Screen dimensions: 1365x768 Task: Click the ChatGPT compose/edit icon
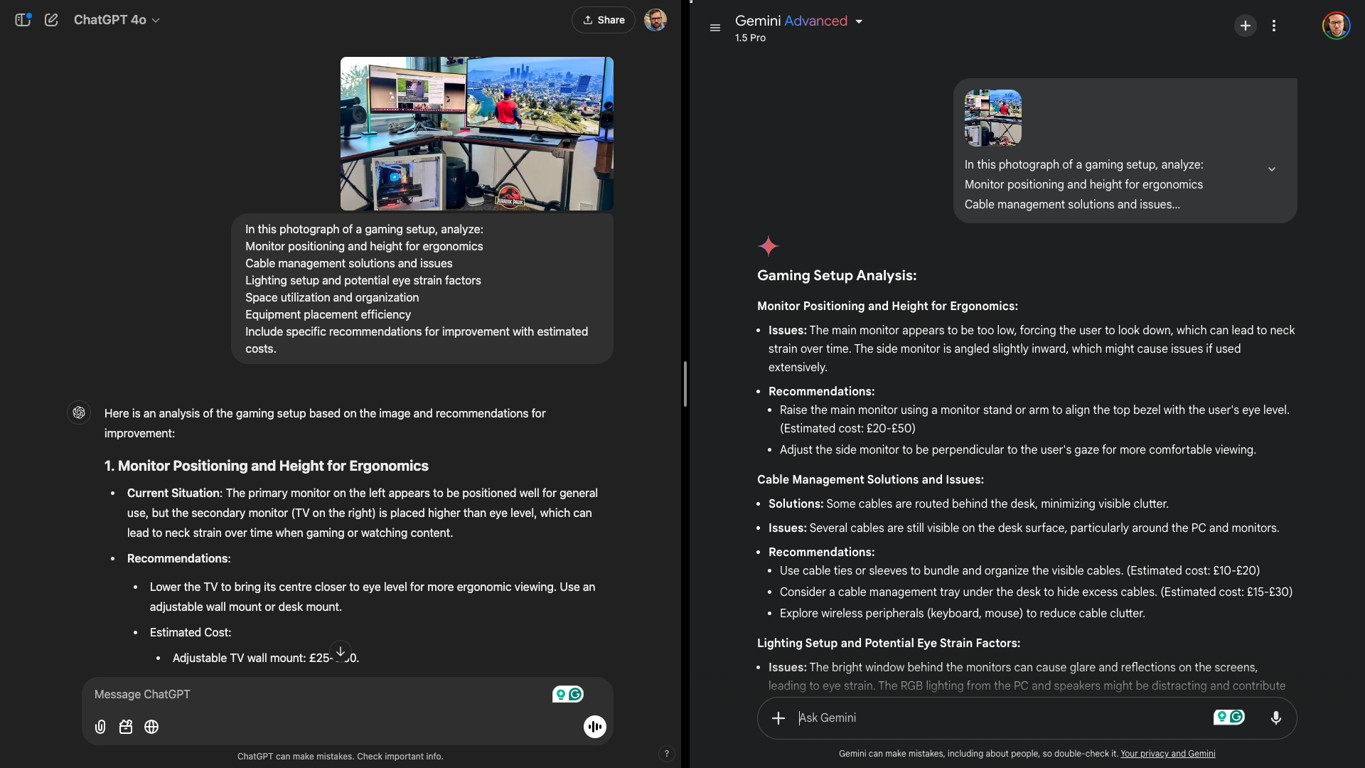tap(50, 20)
